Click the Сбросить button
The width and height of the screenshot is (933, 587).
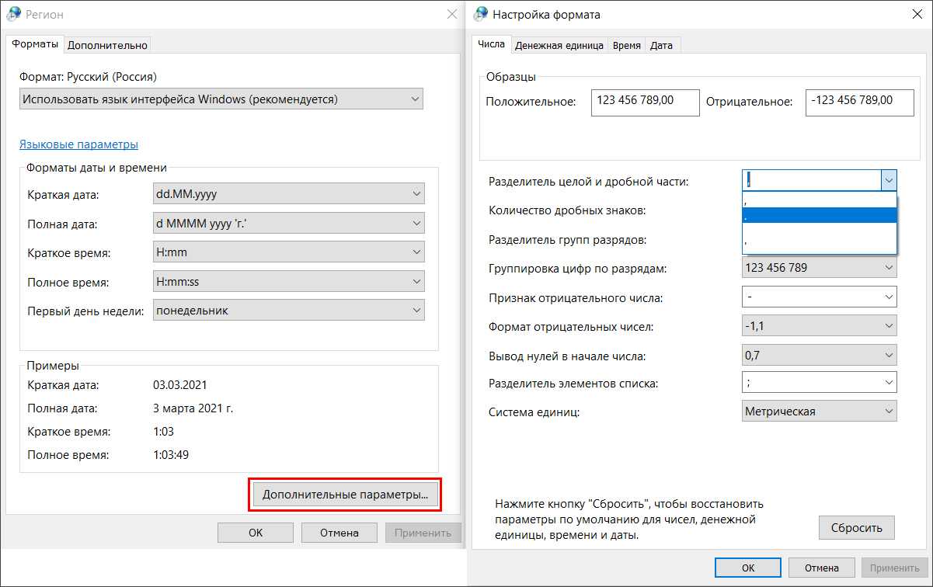[x=856, y=527]
